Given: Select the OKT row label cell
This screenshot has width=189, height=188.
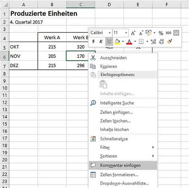Looking at the screenshot, I should tap(24, 47).
